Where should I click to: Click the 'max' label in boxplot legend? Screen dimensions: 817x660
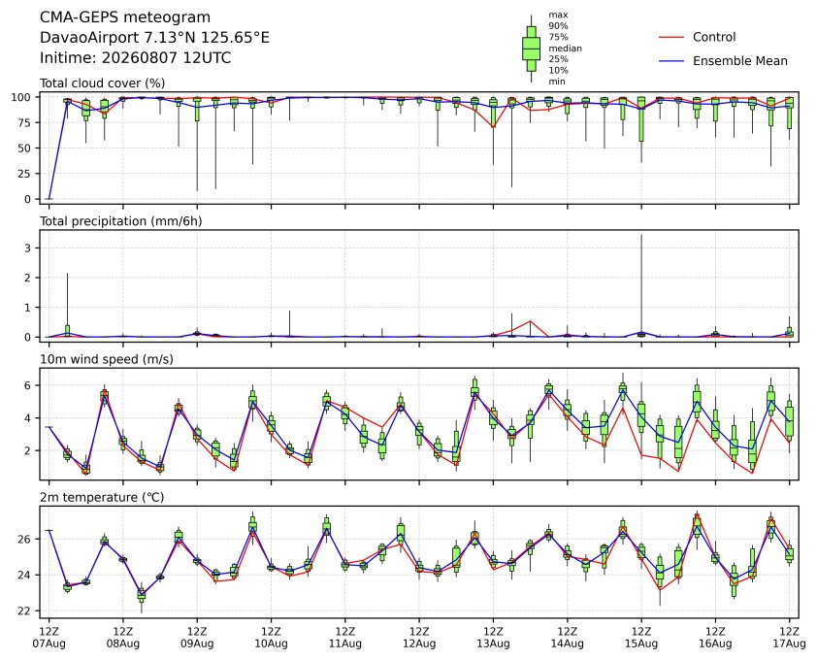(558, 16)
